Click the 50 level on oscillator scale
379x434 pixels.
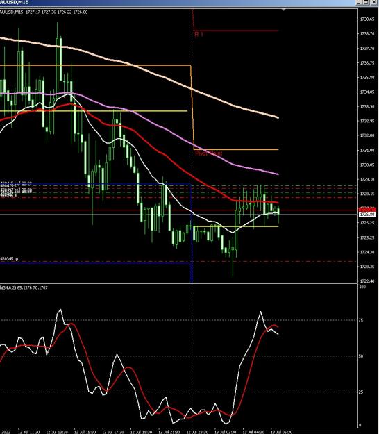(361, 356)
